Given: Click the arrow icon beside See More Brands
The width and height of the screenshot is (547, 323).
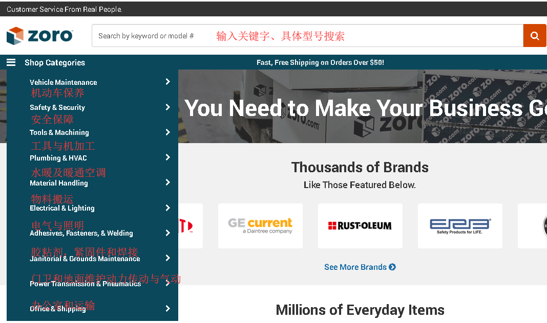Looking at the screenshot, I should coord(392,267).
